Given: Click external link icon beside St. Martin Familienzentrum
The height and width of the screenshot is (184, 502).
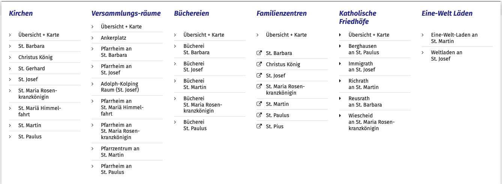Looking at the screenshot, I should click(x=259, y=104).
